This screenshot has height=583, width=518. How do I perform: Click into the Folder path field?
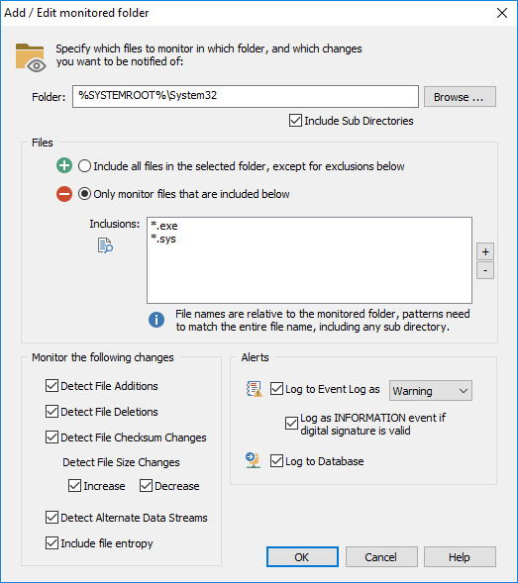[246, 96]
